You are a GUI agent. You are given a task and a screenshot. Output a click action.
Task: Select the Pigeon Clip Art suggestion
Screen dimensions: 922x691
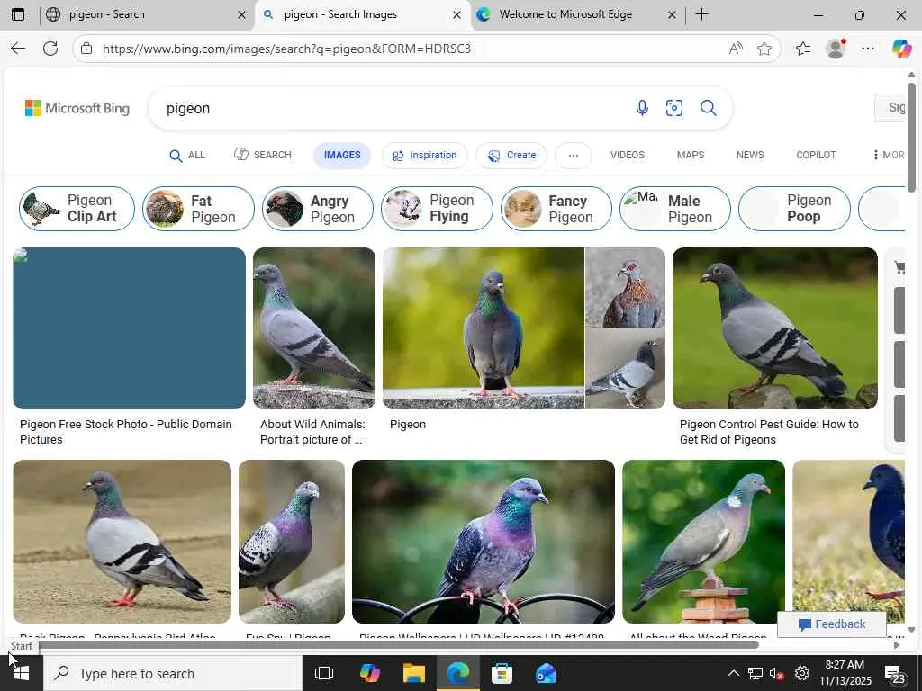pos(77,209)
